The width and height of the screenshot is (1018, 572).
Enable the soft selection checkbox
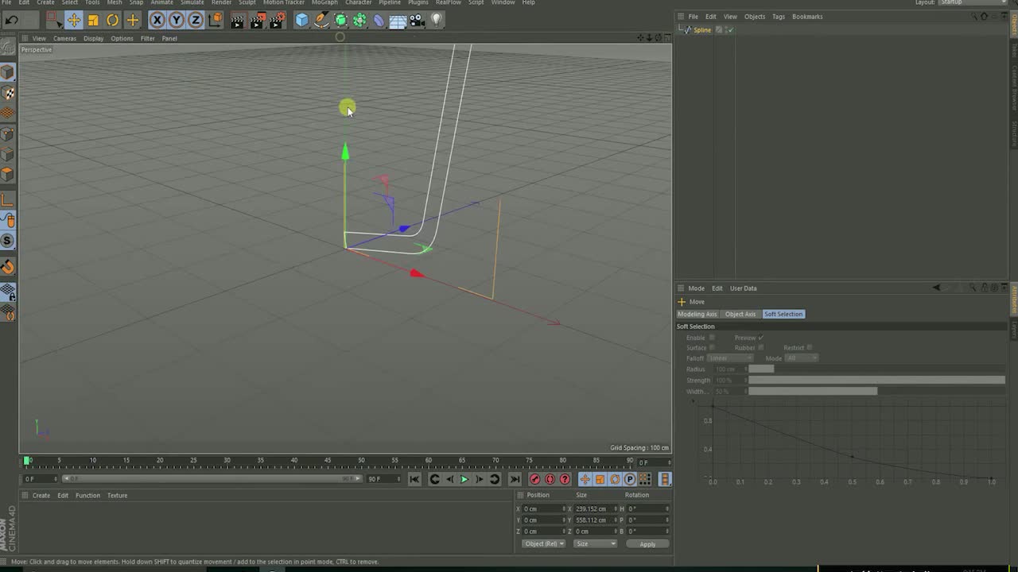tap(712, 338)
